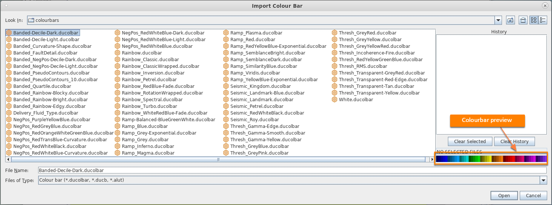
Task: Switch to Details view mode
Action: point(543,20)
